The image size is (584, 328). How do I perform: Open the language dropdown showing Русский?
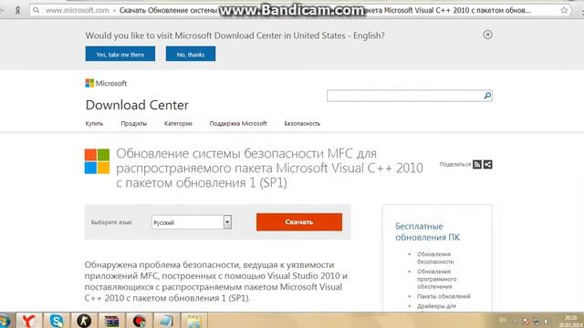(x=192, y=222)
